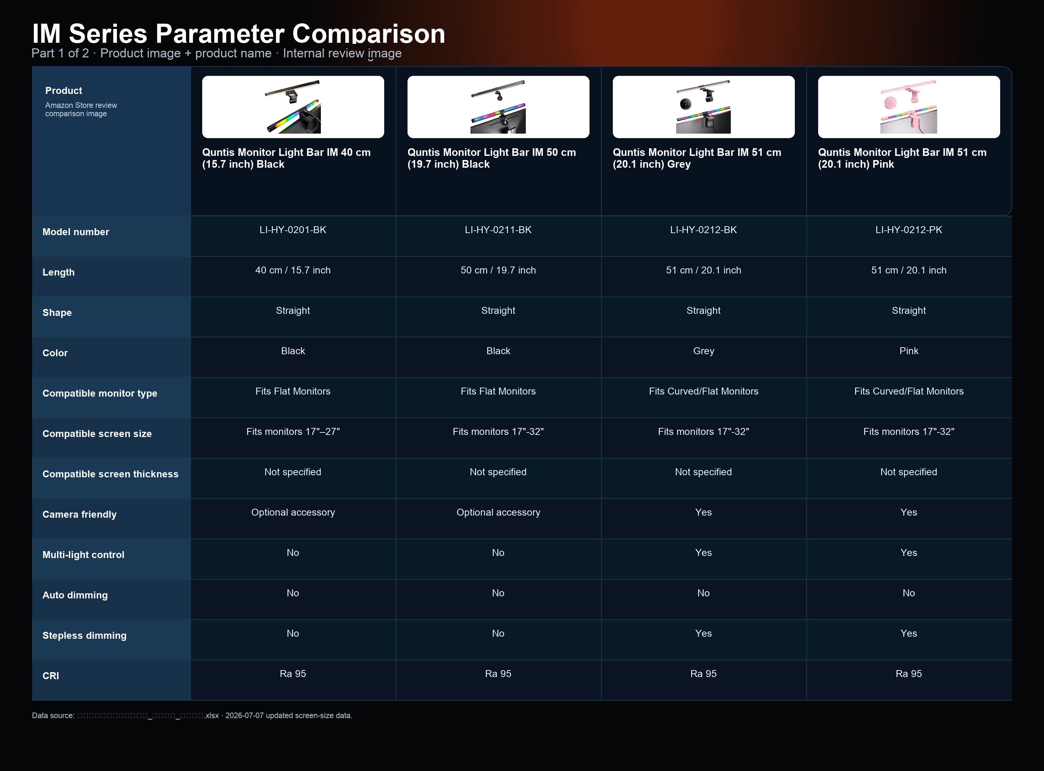Click the 'Length' row label
The image size is (1044, 771).
(x=58, y=272)
